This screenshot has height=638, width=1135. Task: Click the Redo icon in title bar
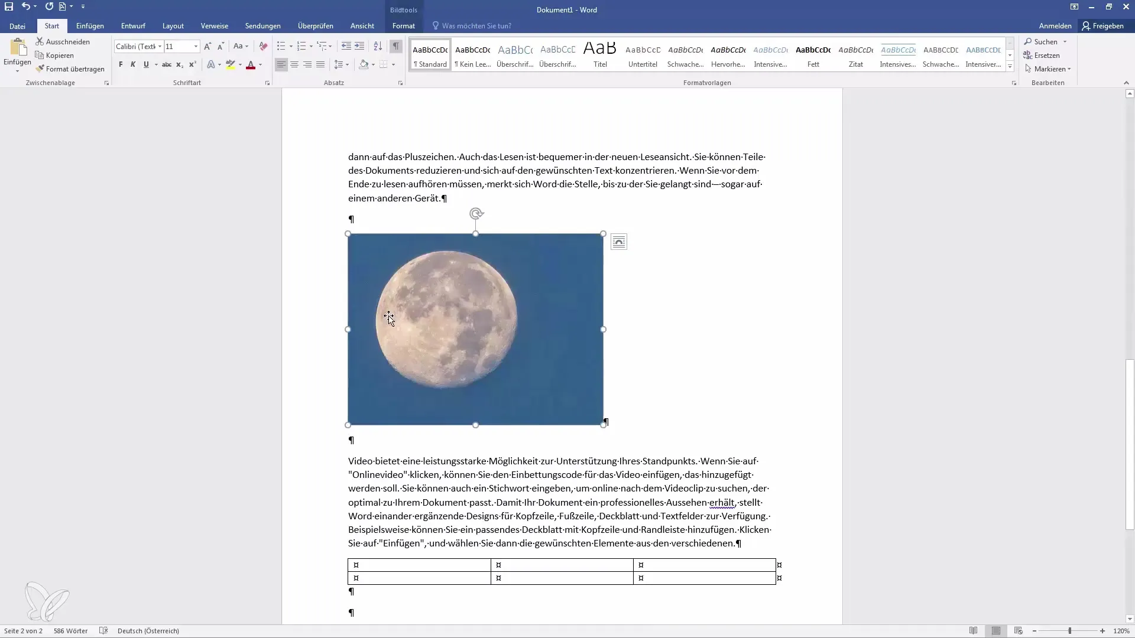(49, 6)
